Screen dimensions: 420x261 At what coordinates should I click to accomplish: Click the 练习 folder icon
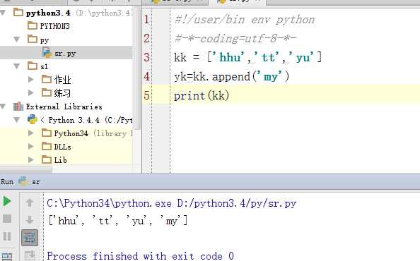click(x=47, y=92)
